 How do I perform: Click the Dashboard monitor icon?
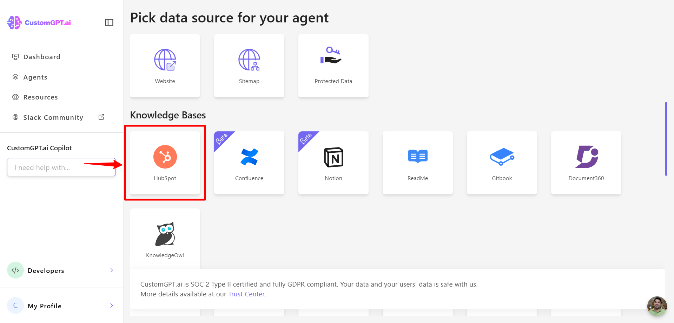click(15, 57)
